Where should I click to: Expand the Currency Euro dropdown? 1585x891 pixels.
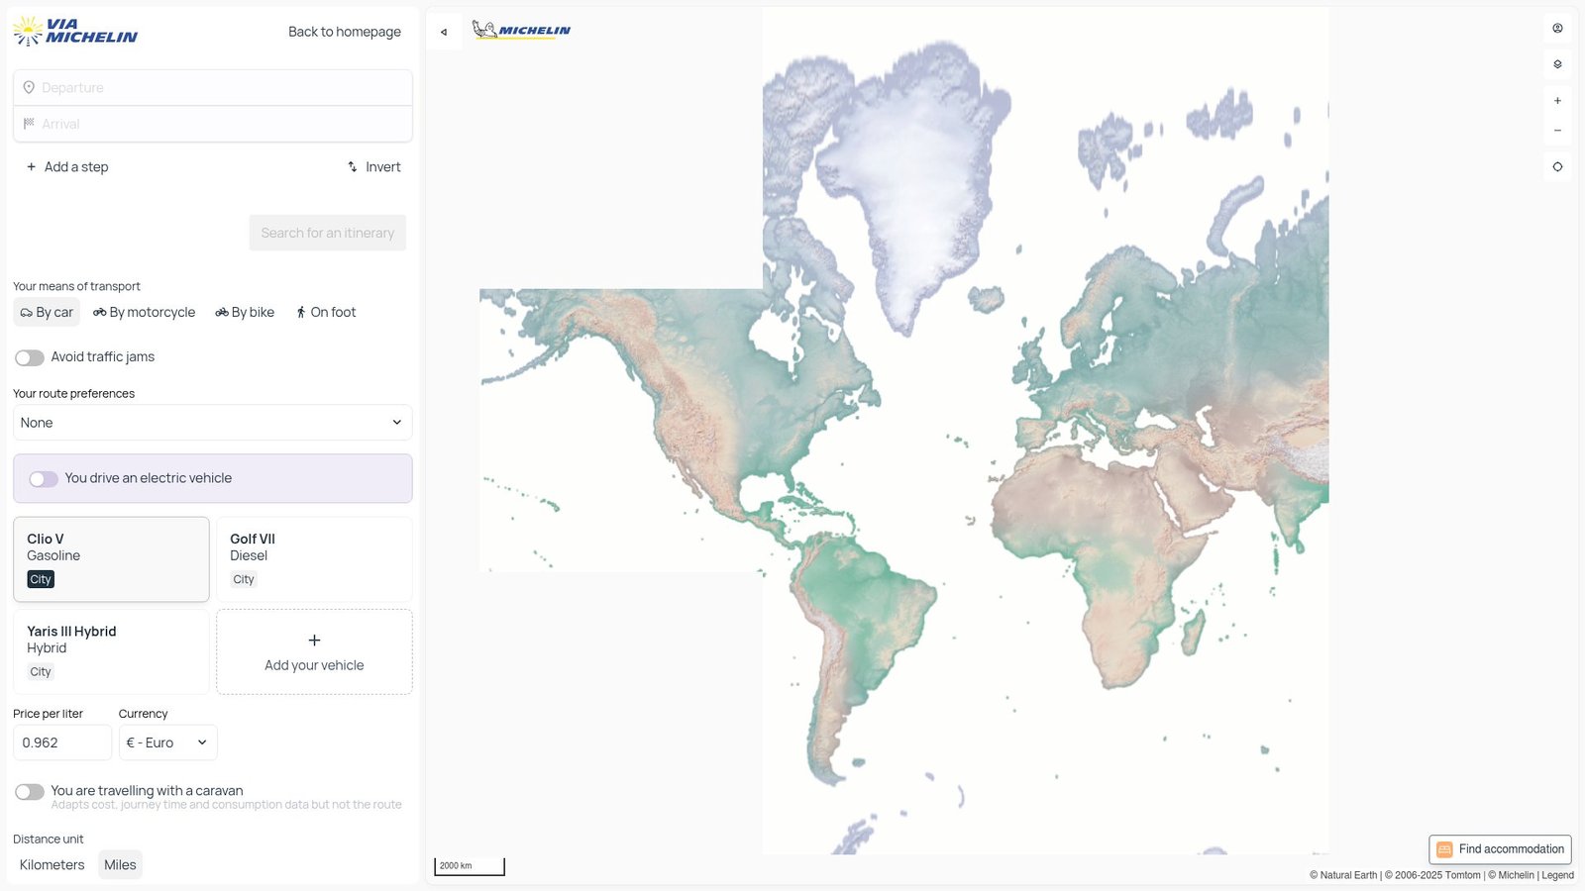tap(167, 742)
